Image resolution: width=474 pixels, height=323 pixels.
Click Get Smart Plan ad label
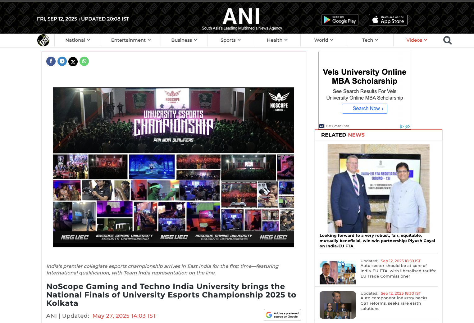[337, 126]
